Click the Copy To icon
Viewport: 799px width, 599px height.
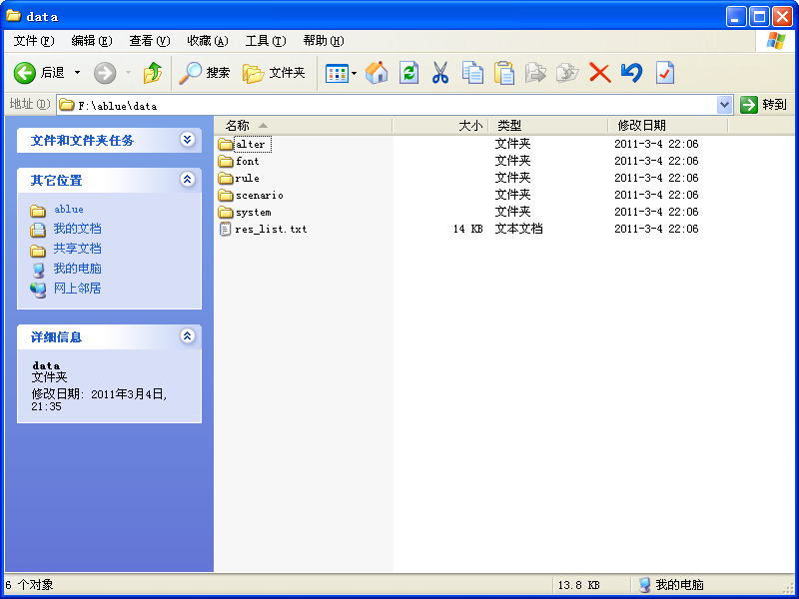(x=567, y=73)
